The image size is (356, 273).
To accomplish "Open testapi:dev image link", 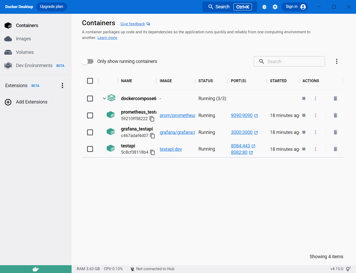I will point(171,149).
